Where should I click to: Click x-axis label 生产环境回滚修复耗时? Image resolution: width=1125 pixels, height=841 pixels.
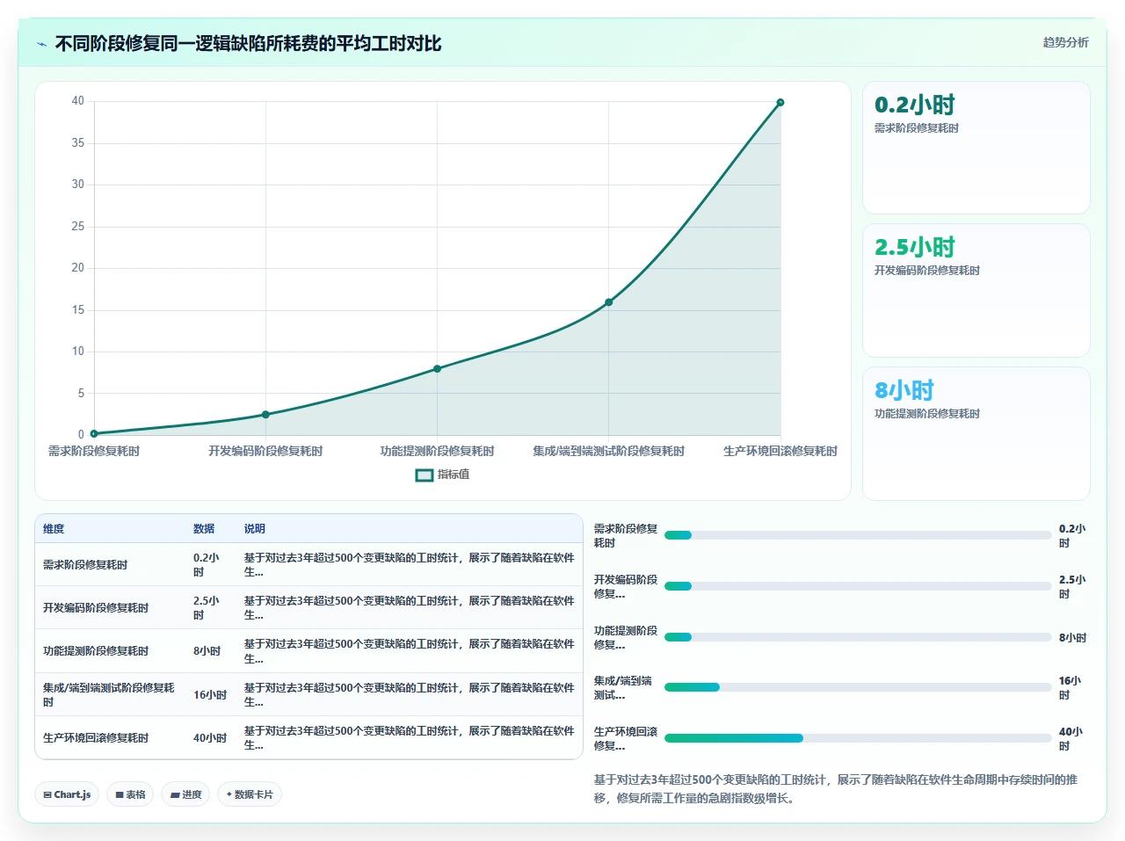coord(780,451)
